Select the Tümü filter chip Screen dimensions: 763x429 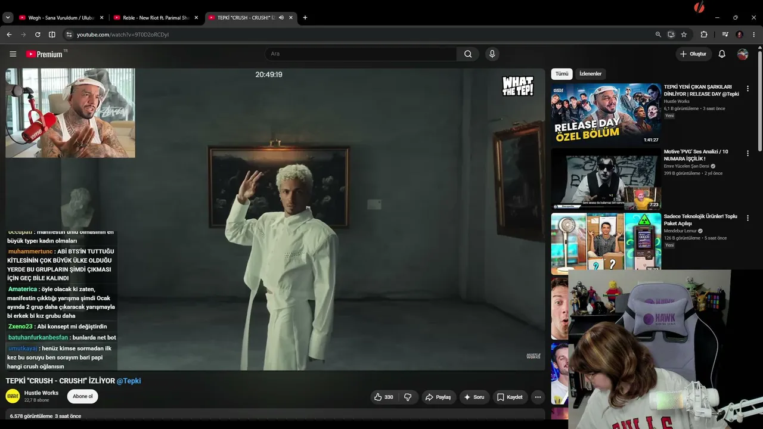(562, 74)
